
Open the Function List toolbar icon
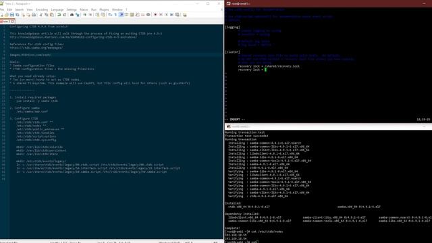click(137, 15)
